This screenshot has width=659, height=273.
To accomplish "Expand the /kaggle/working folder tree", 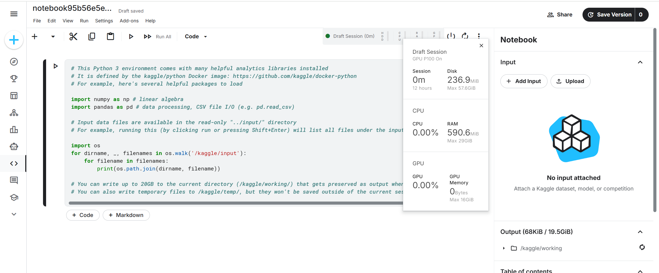I will point(504,248).
